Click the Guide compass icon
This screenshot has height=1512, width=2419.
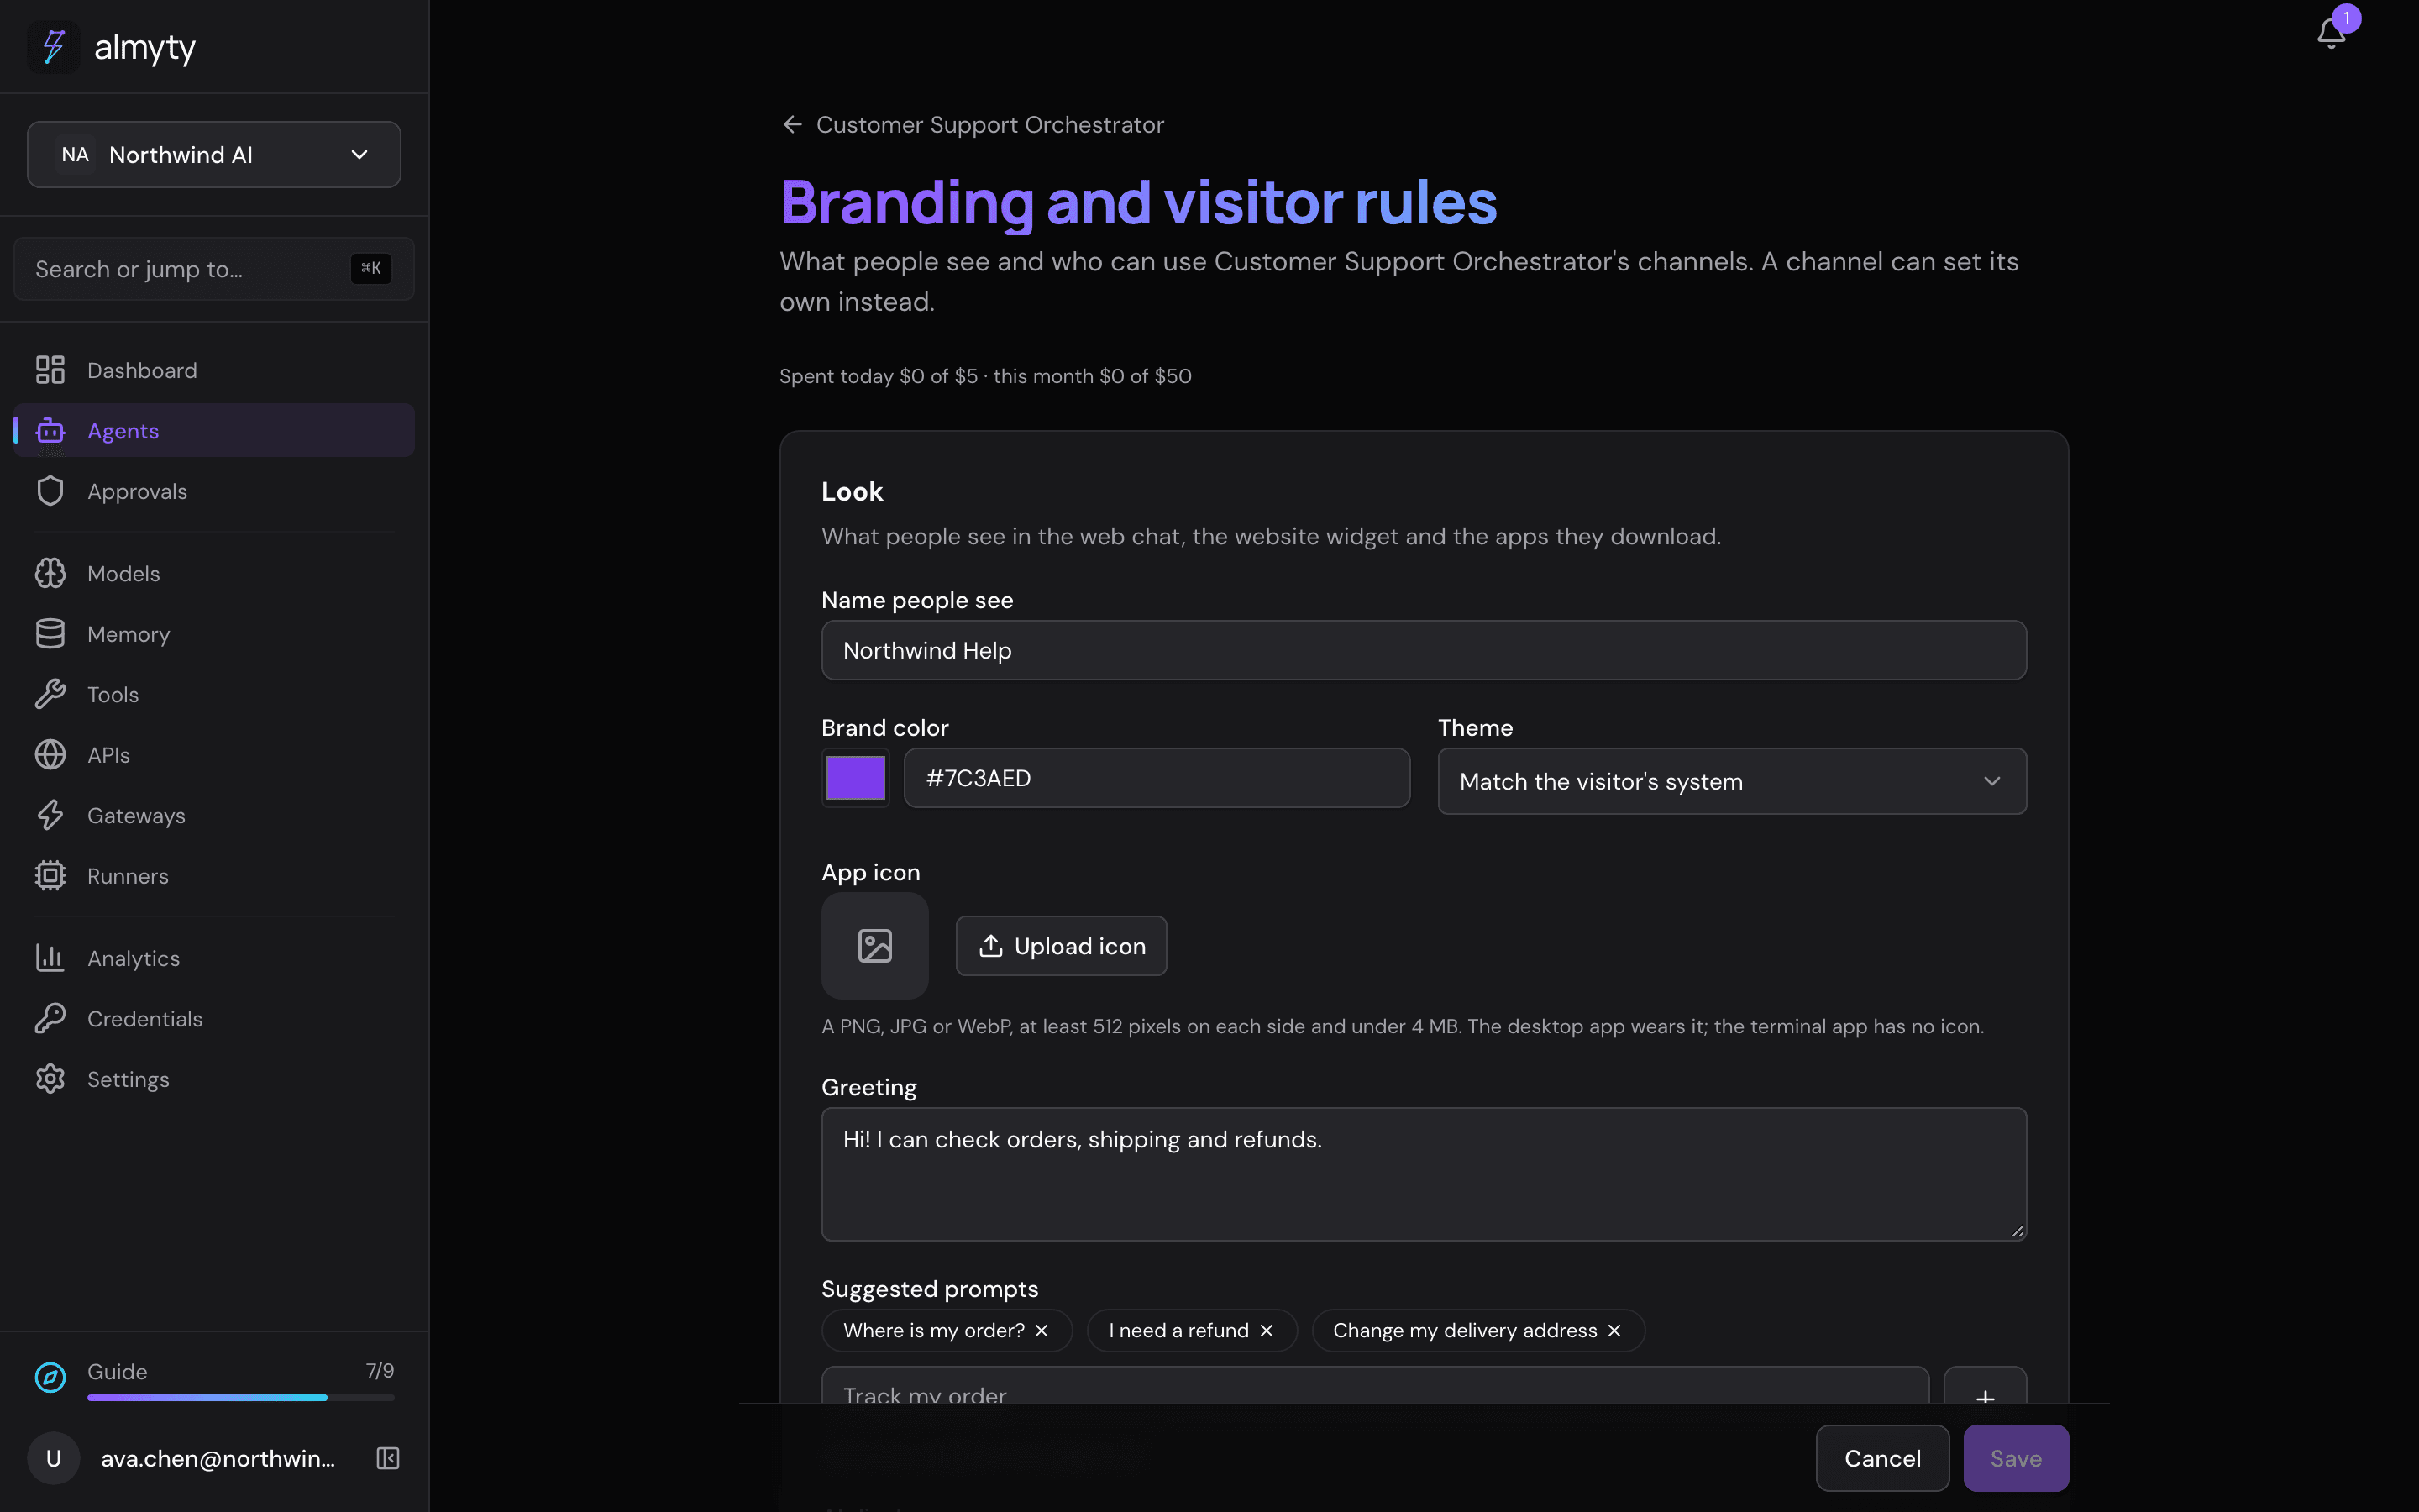click(x=50, y=1377)
